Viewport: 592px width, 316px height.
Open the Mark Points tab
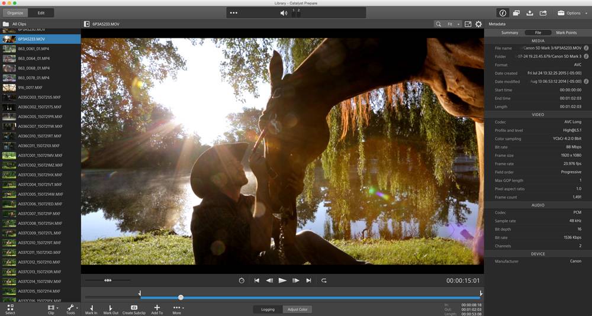tap(567, 33)
